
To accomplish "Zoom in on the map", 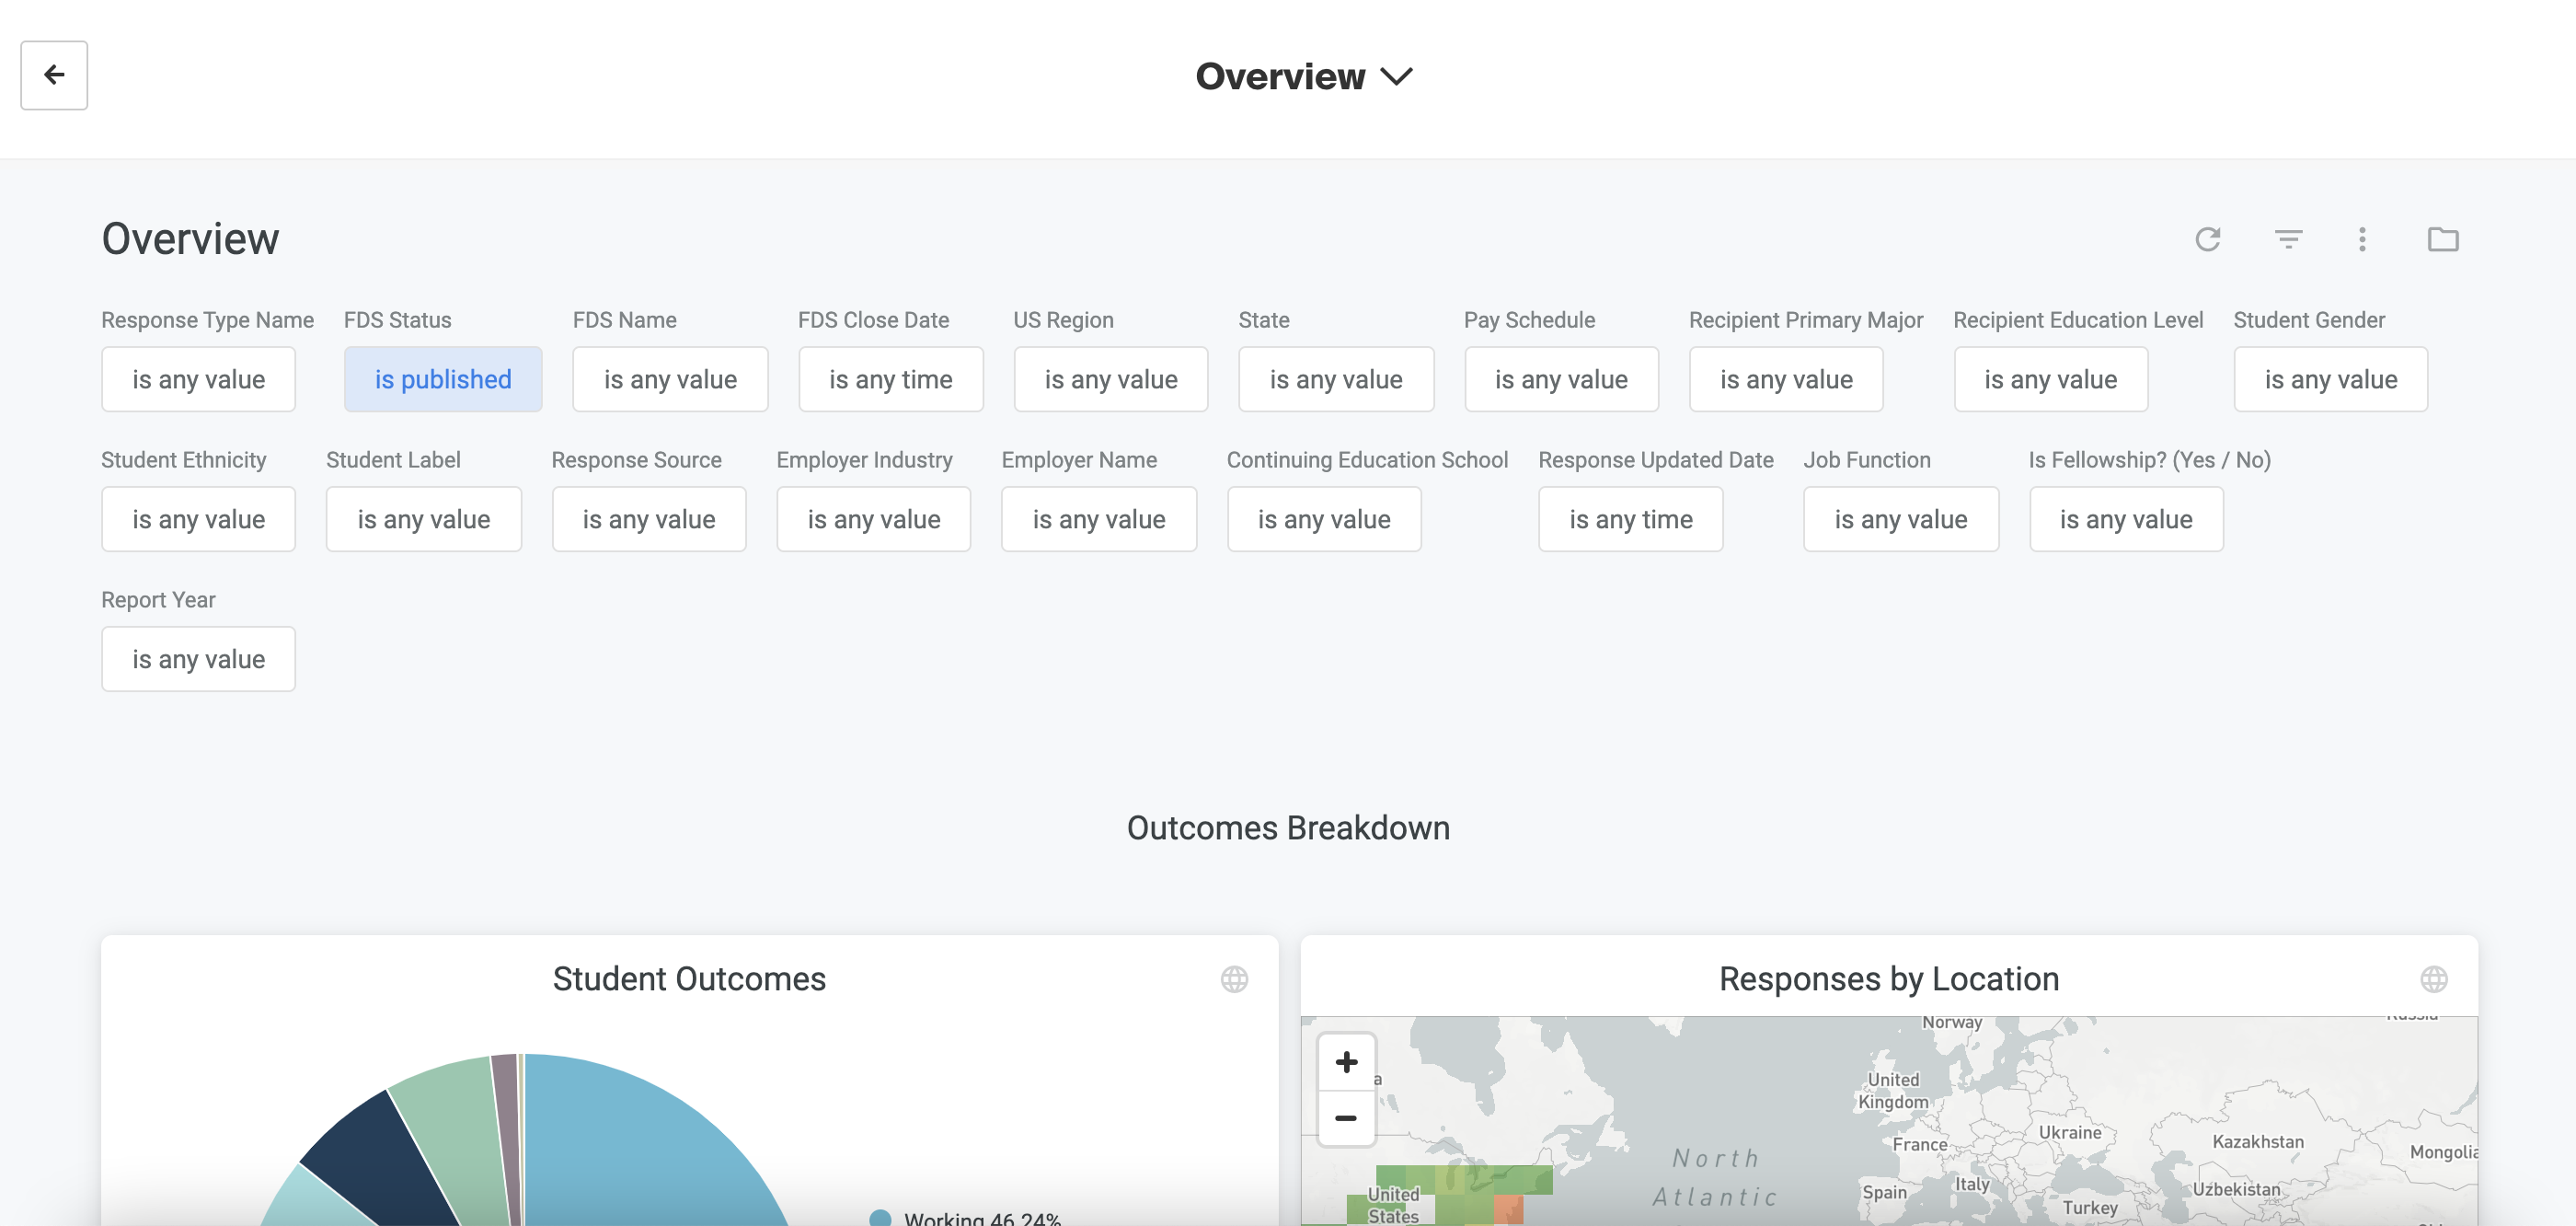I will click(1346, 1062).
